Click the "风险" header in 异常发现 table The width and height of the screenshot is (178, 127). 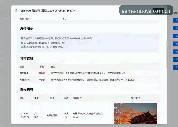tap(42, 67)
